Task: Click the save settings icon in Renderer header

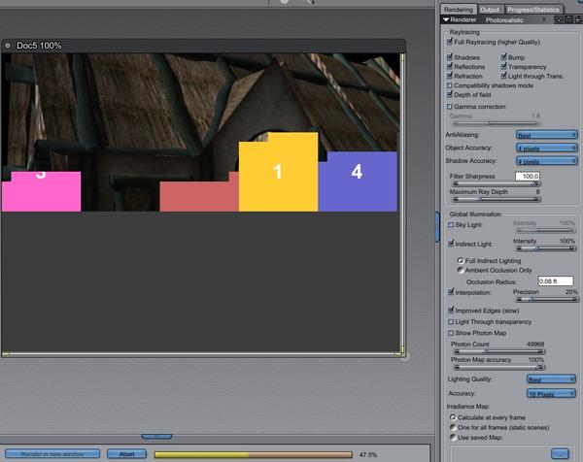Action: pyautogui.click(x=568, y=19)
